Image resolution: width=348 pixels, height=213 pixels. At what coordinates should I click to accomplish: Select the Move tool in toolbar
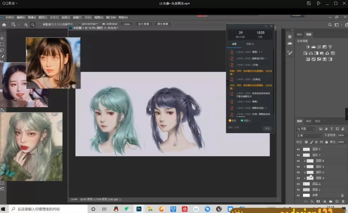pos(2,38)
